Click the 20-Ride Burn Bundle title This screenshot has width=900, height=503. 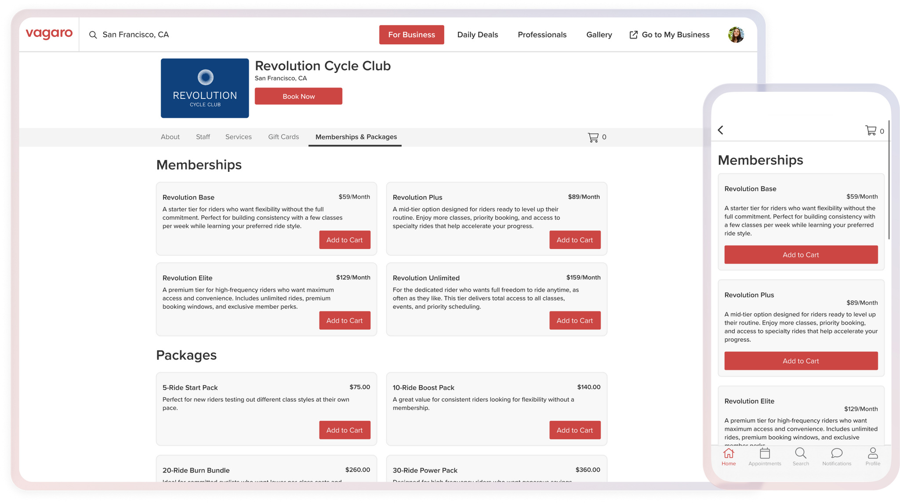pyautogui.click(x=196, y=470)
